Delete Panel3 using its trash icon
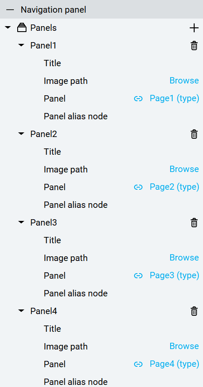 coord(194,223)
